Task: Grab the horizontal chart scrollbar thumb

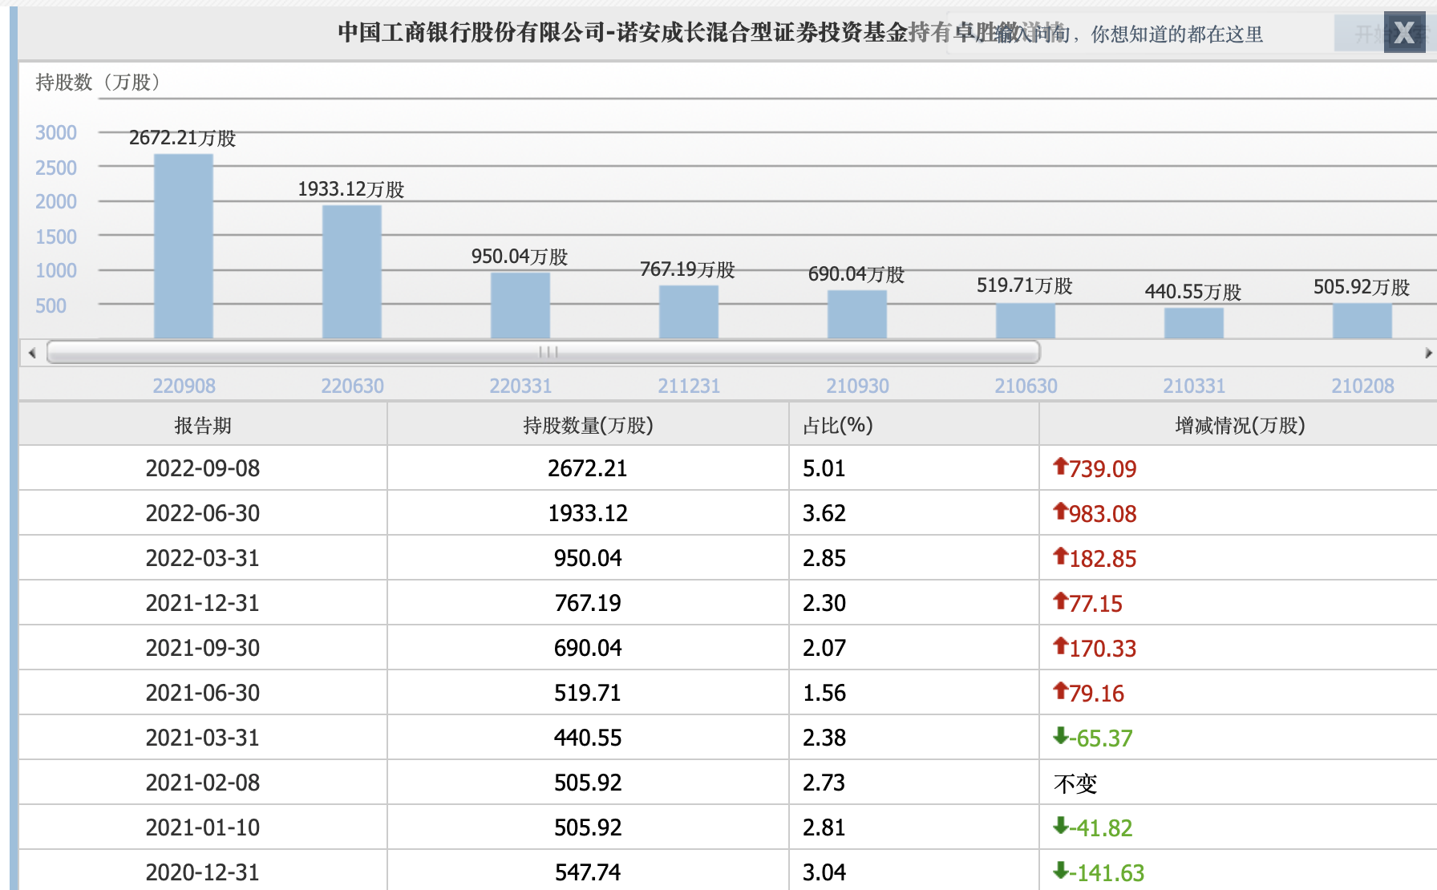Action: point(544,352)
